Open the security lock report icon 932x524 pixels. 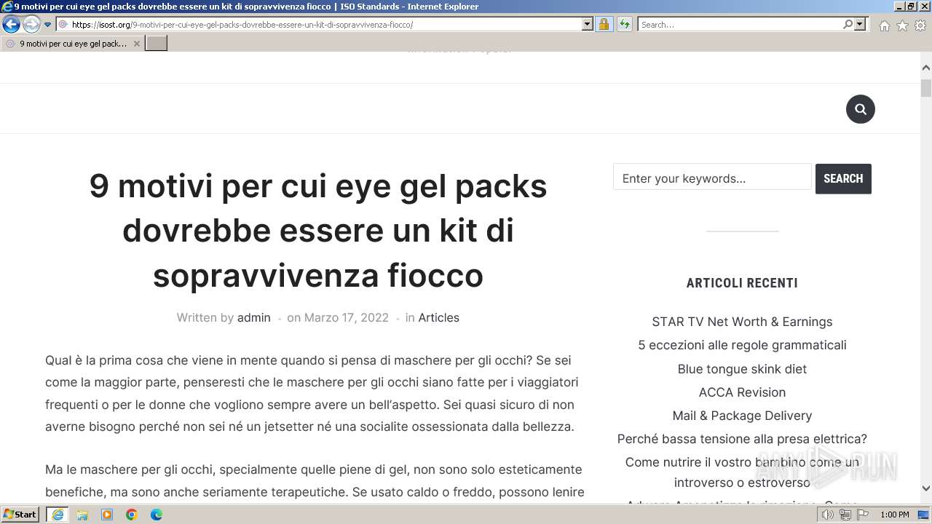coord(604,25)
